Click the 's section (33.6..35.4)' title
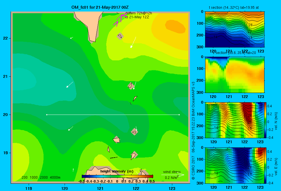Image resolution: width=281 pixels, height=191 pixels. pyautogui.click(x=234, y=53)
